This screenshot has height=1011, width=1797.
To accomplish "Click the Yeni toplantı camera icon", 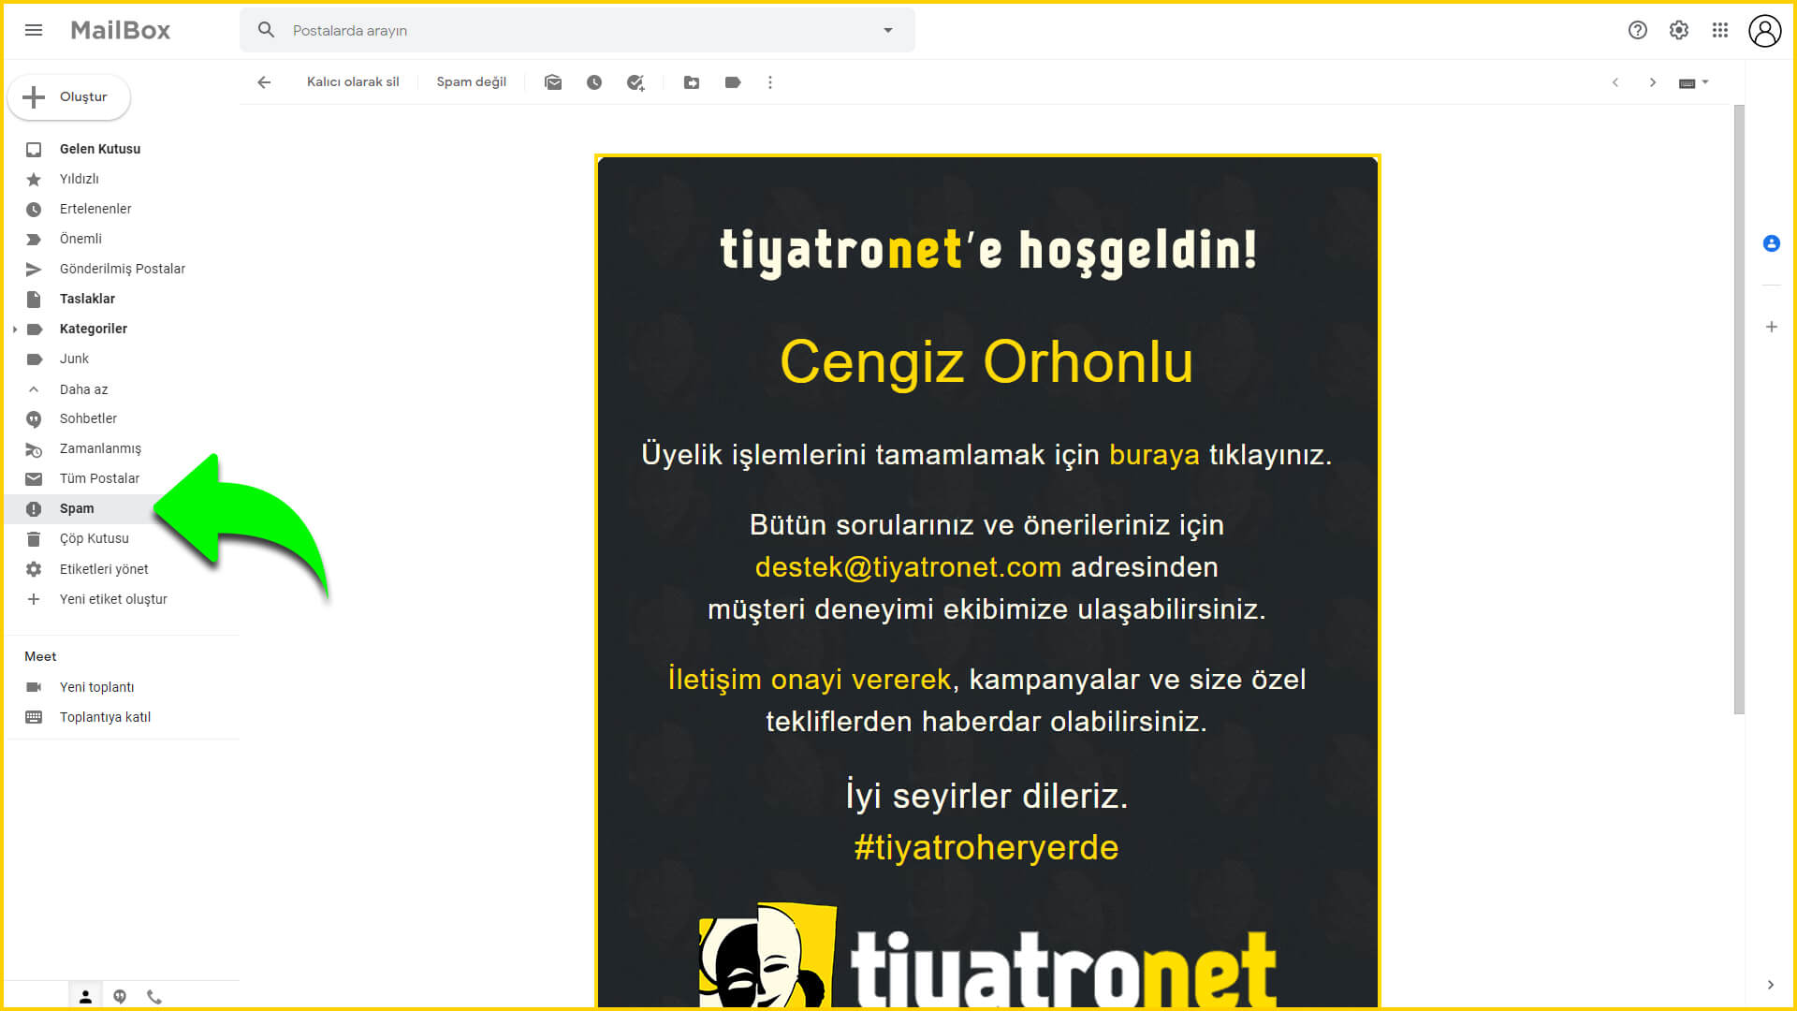I will [34, 687].
